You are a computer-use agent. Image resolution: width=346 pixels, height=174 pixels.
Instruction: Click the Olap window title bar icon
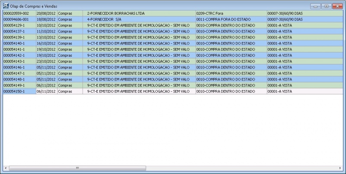(x=6, y=6)
